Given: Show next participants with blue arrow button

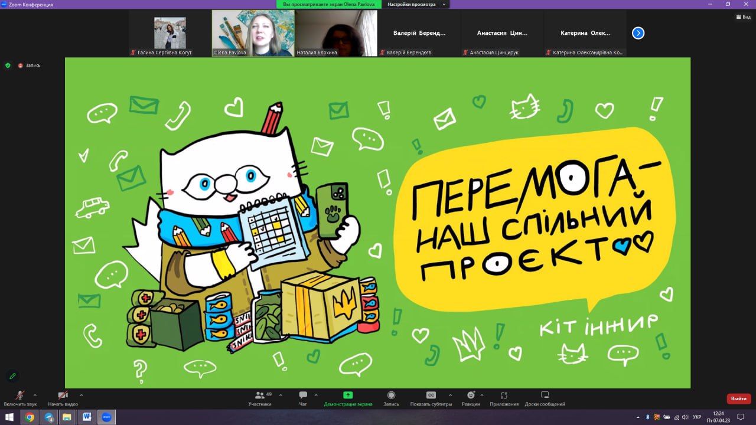Looking at the screenshot, I should click(638, 33).
